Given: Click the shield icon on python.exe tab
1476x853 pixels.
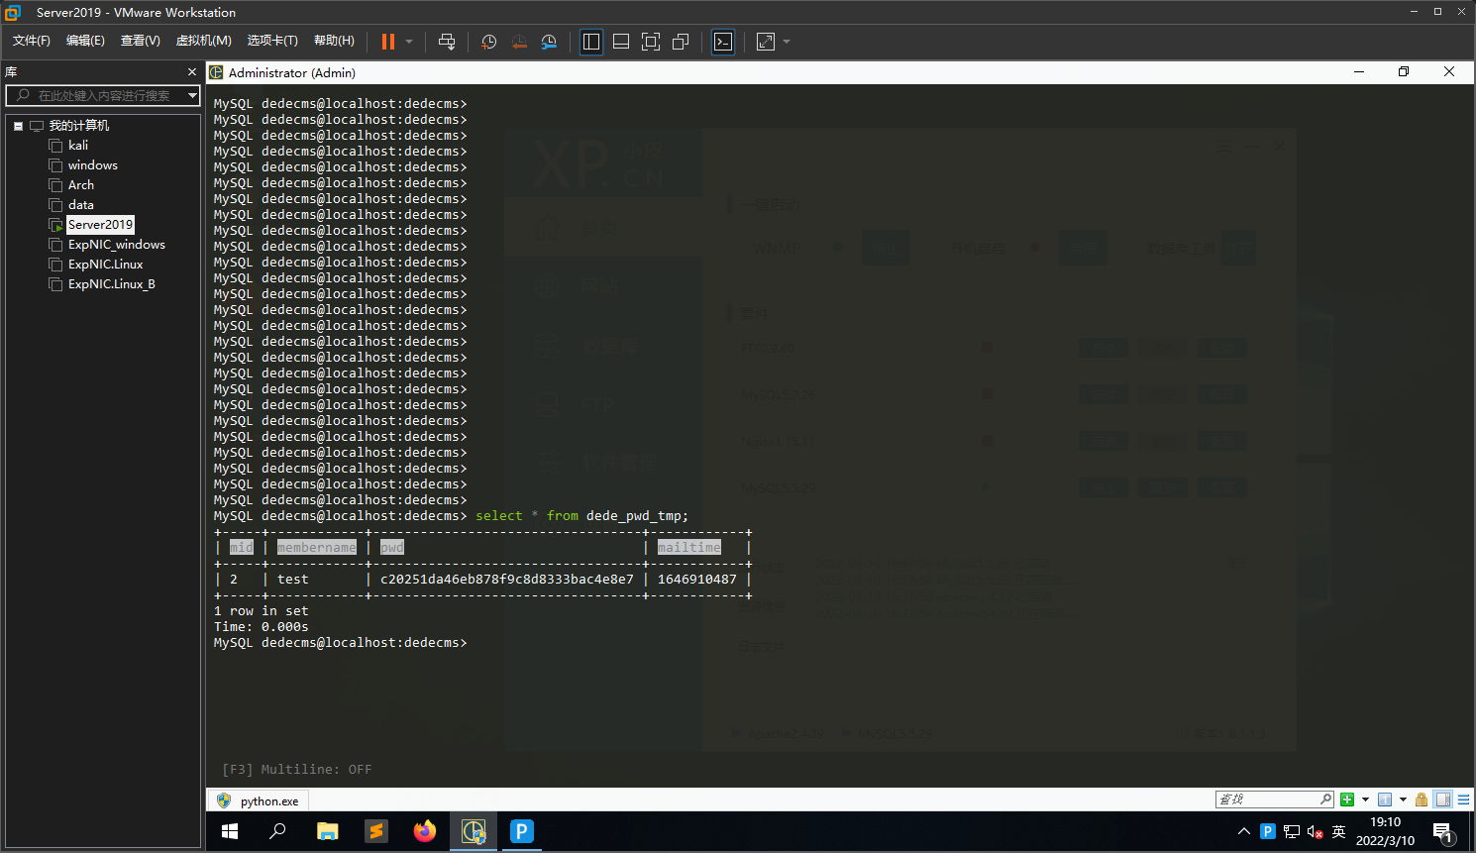Looking at the screenshot, I should (x=224, y=800).
